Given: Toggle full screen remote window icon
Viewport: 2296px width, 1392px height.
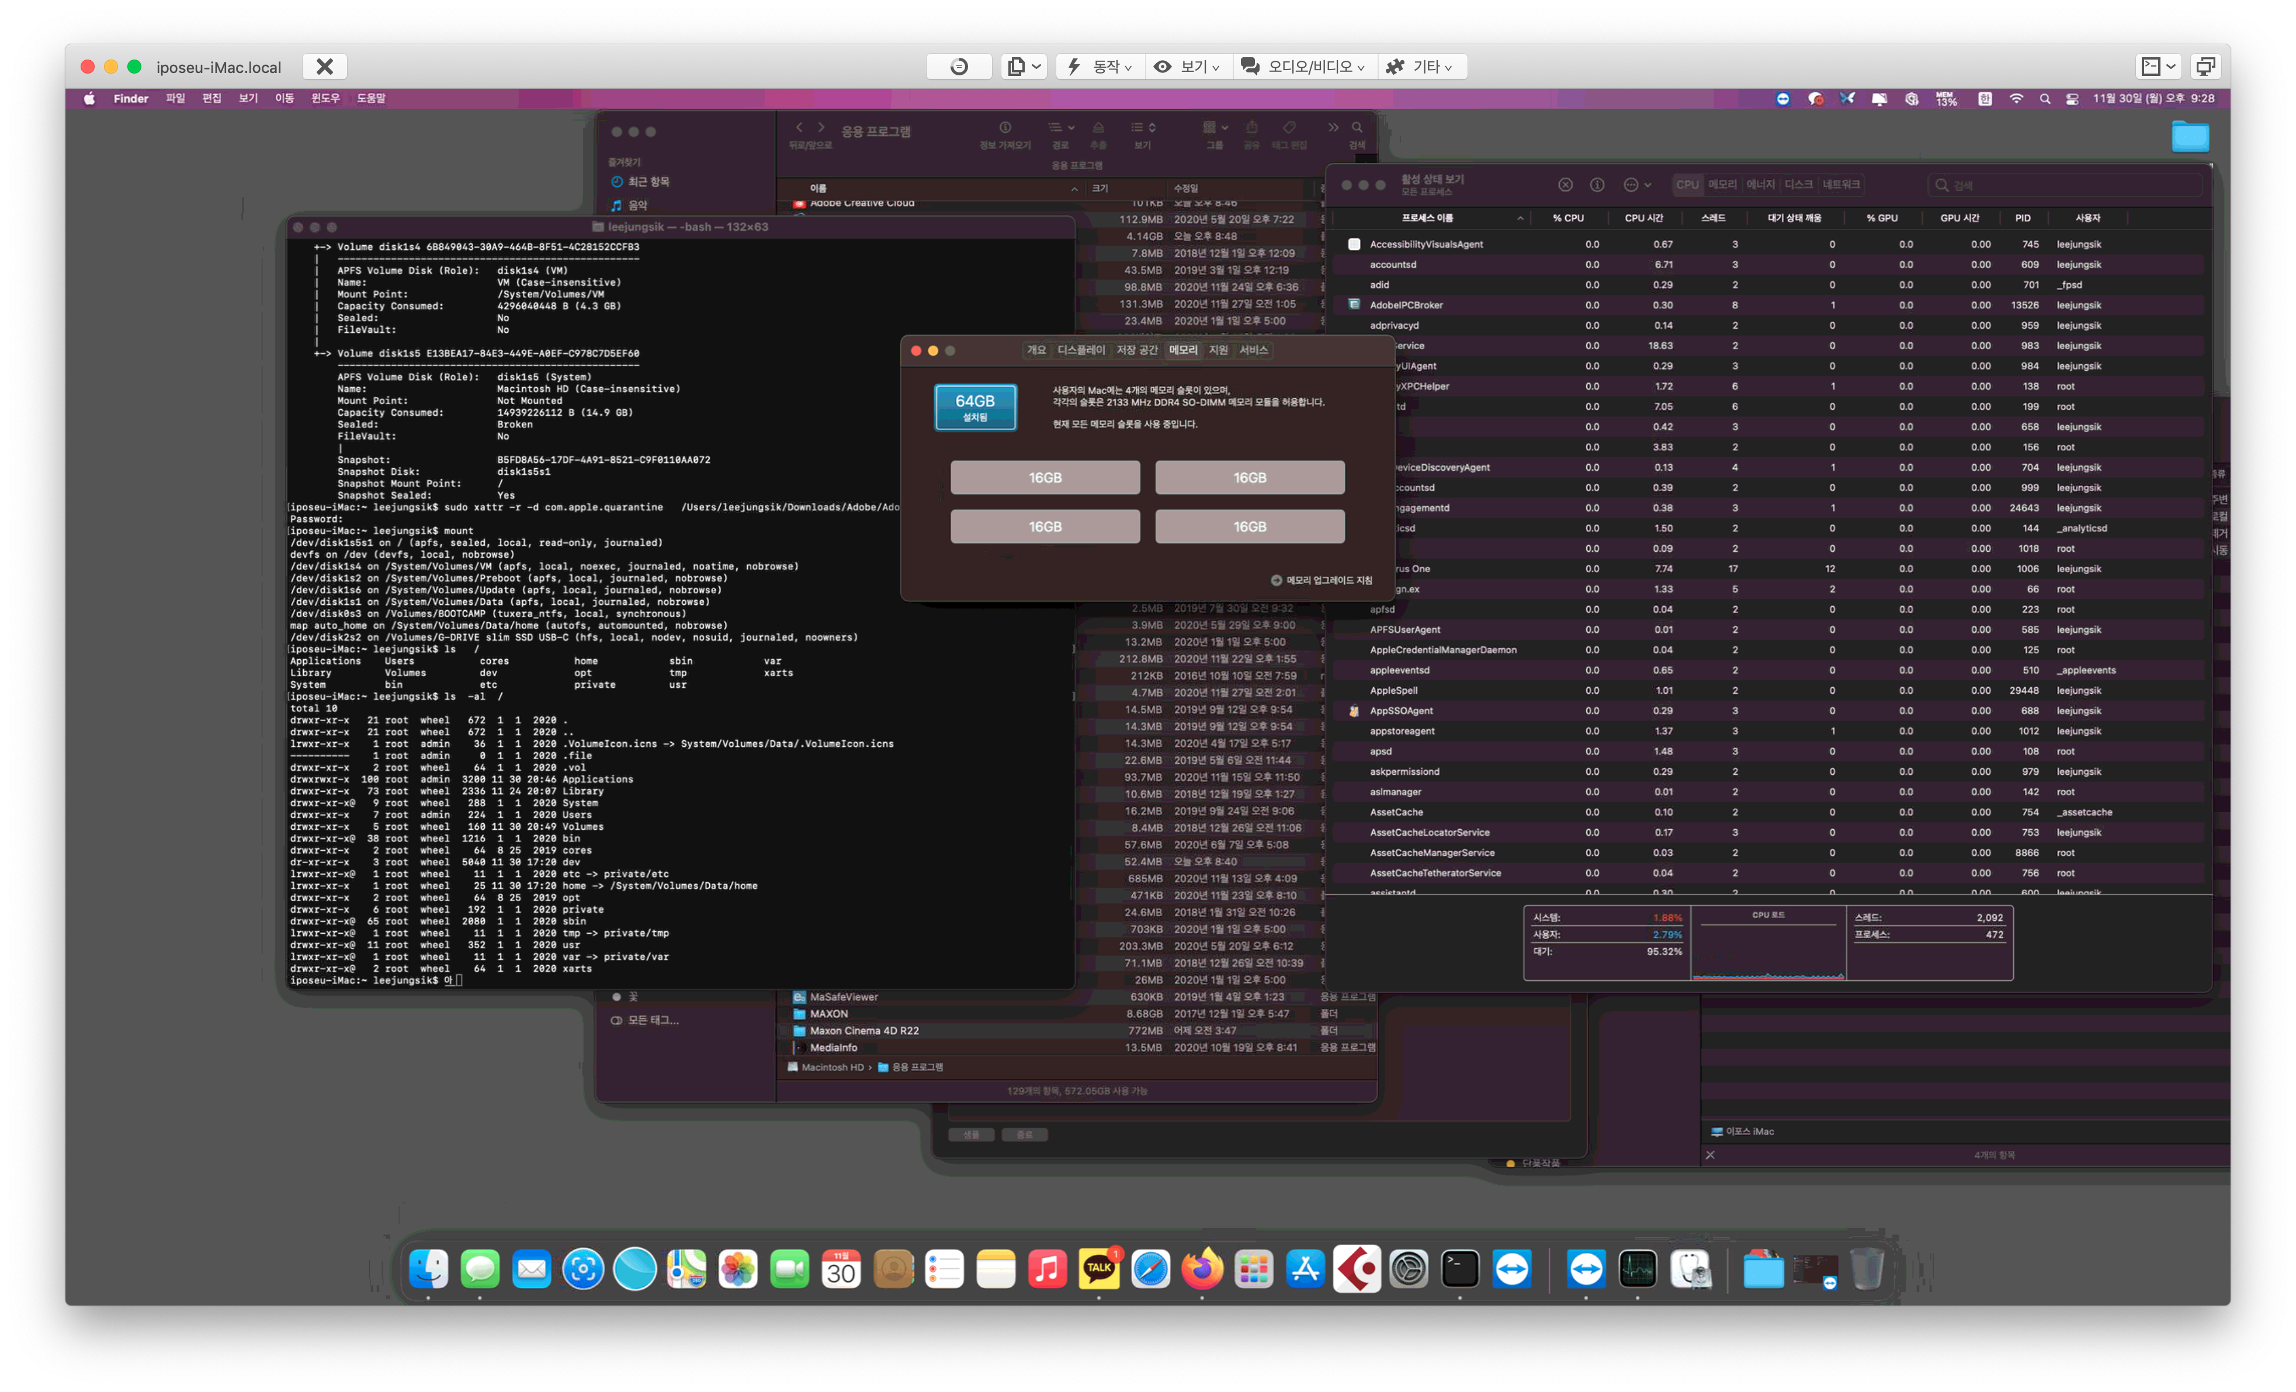Looking at the screenshot, I should 2205,66.
